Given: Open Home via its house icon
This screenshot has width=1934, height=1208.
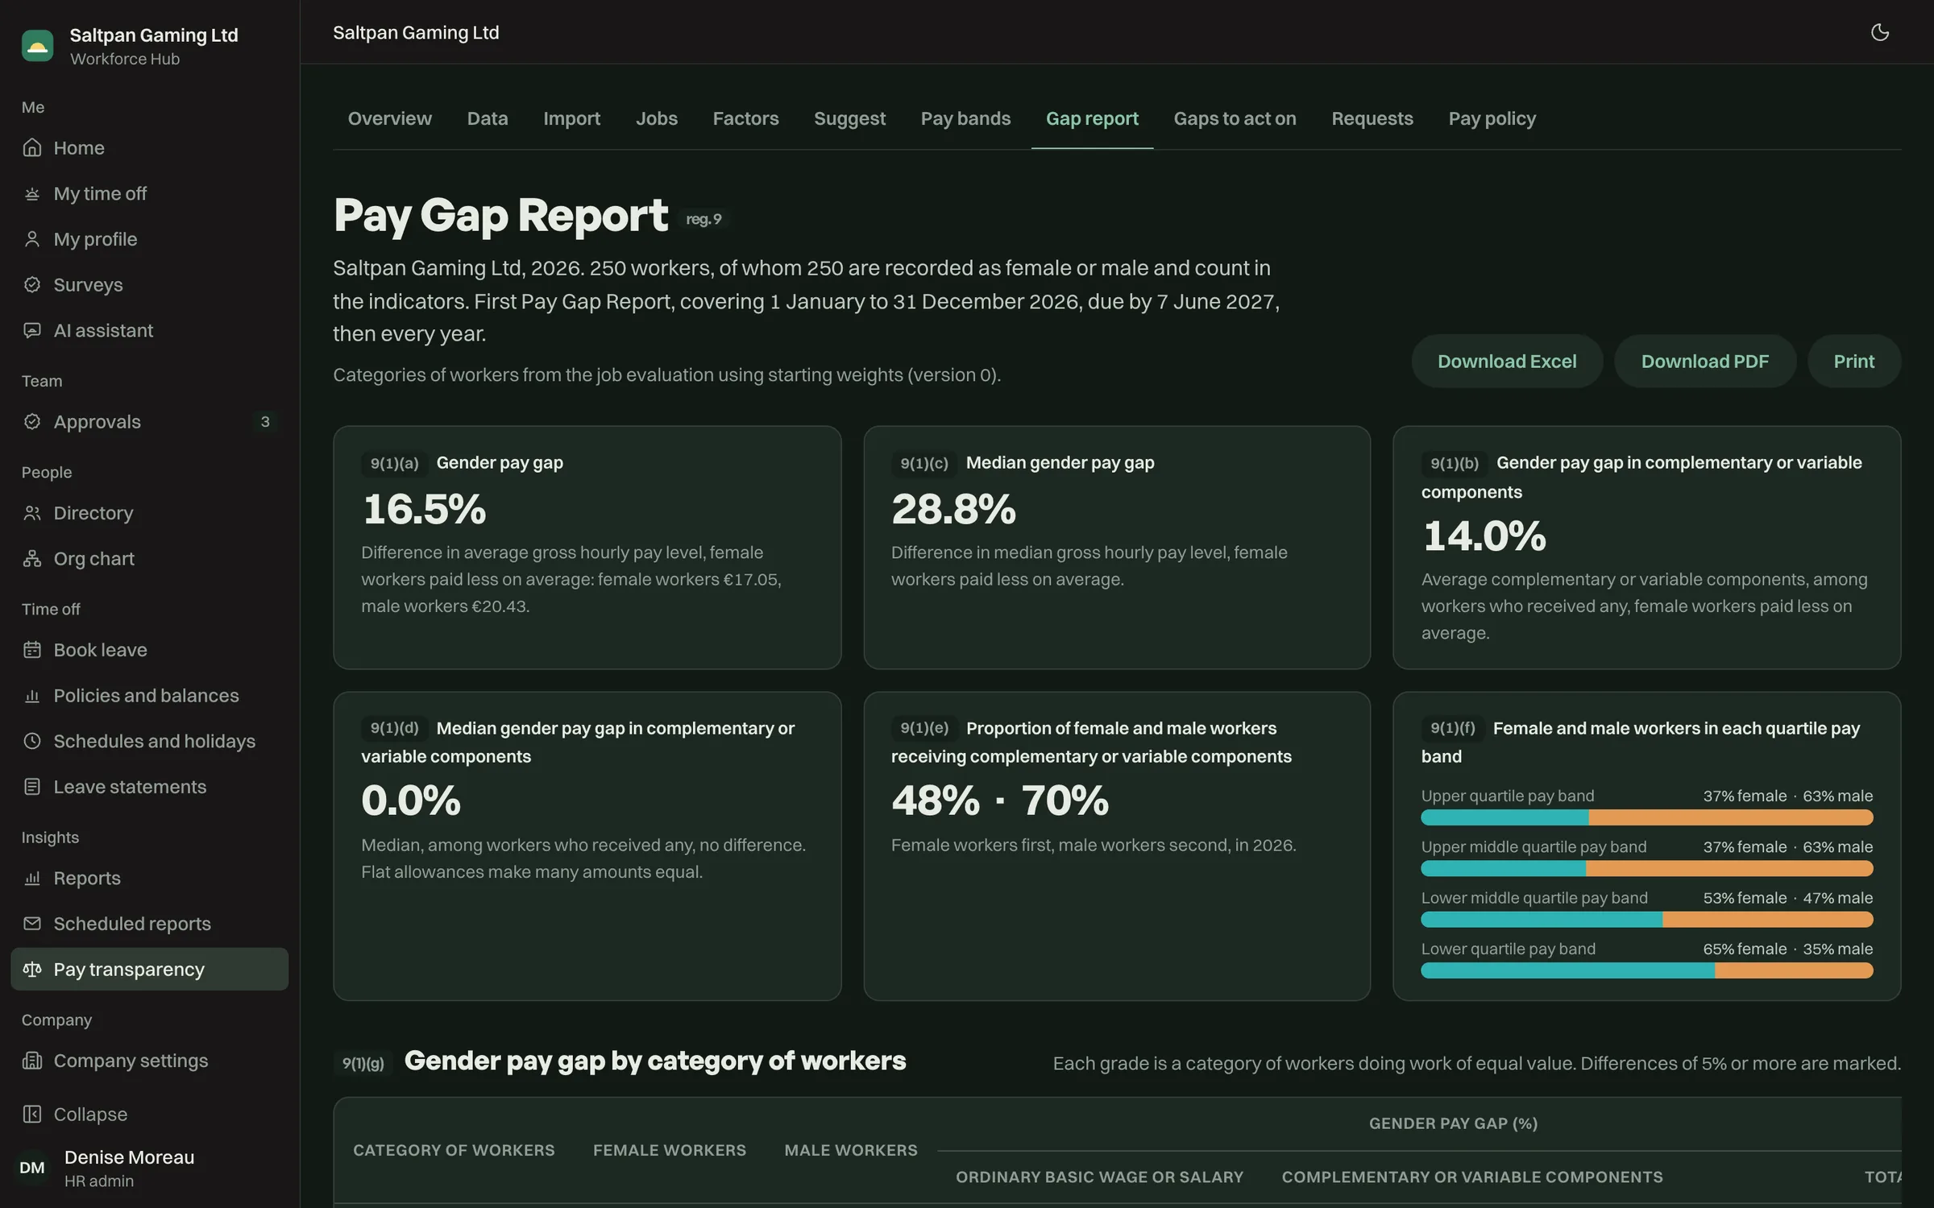Looking at the screenshot, I should coord(32,147).
